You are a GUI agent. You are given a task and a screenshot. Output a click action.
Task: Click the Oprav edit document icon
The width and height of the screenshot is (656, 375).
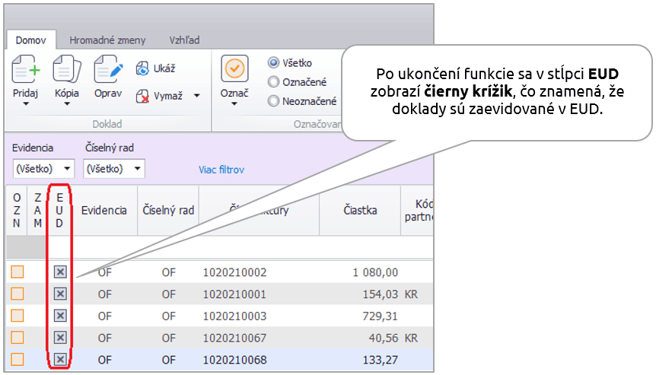coord(108,70)
